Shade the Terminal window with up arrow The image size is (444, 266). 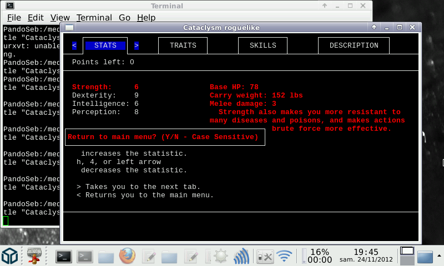click(325, 6)
